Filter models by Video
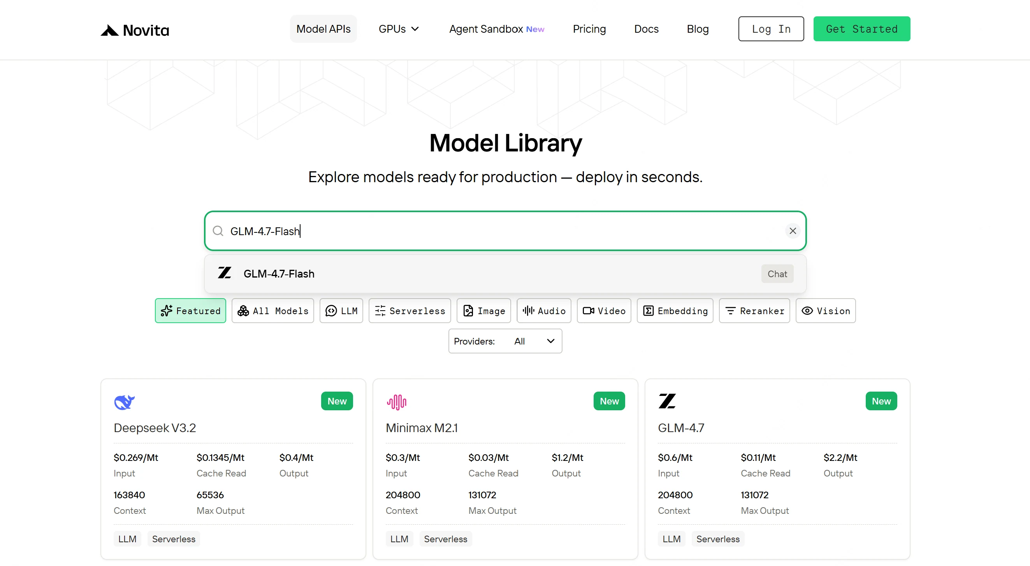 (x=604, y=311)
